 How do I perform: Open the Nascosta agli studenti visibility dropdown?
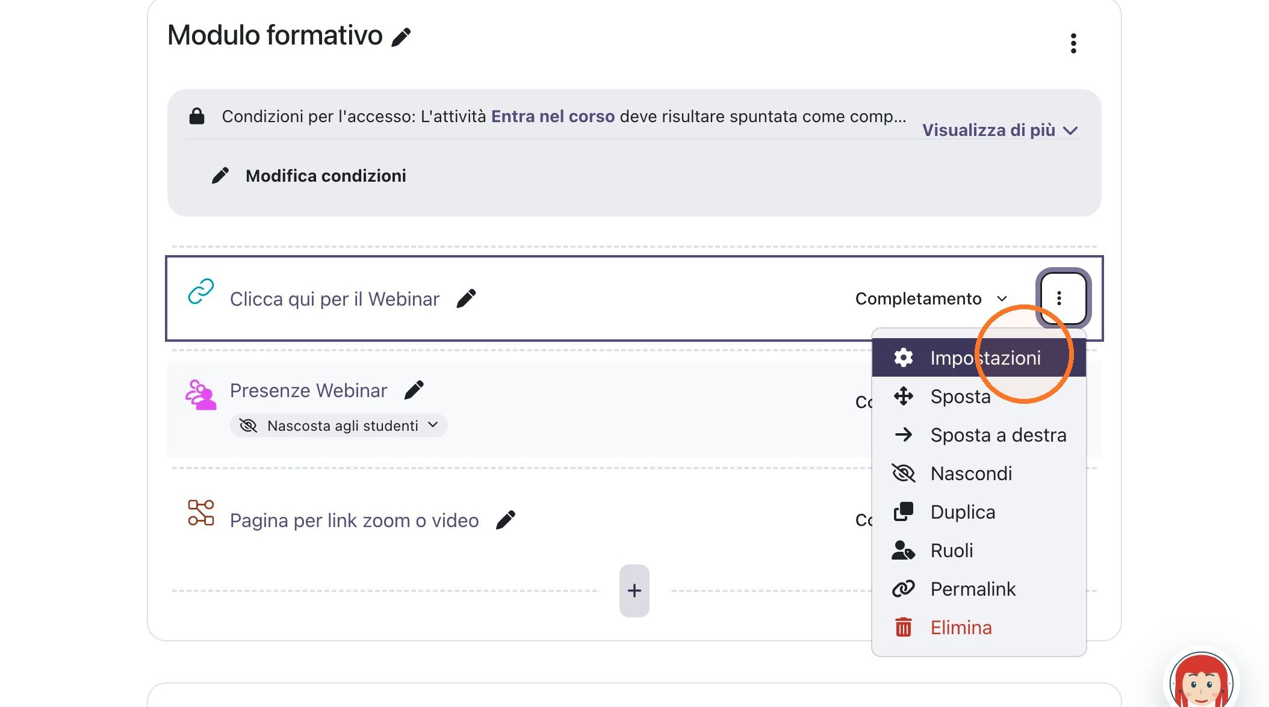338,425
